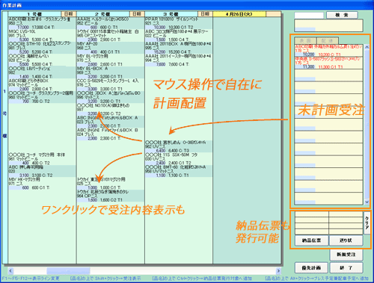Switch to the 配達 tab in order list
The width and height of the screenshot is (374, 283).
(328, 40)
